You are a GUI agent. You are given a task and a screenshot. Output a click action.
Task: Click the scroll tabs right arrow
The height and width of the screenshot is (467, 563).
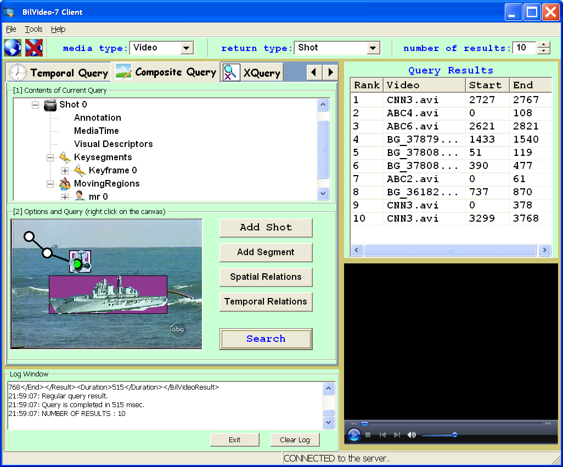(330, 72)
